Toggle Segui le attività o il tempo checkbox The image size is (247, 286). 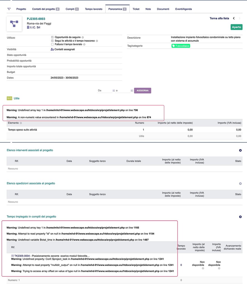coord(52,41)
